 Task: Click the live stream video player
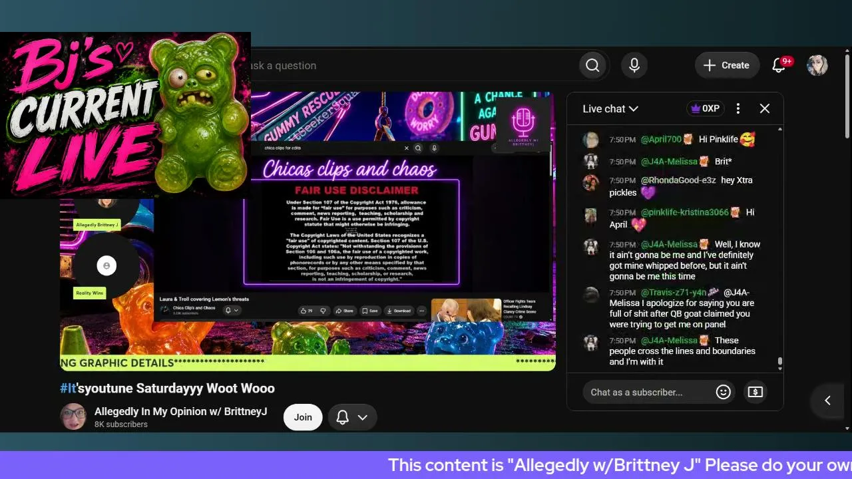(308, 231)
